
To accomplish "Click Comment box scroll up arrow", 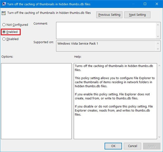I will click(x=158, y=25).
